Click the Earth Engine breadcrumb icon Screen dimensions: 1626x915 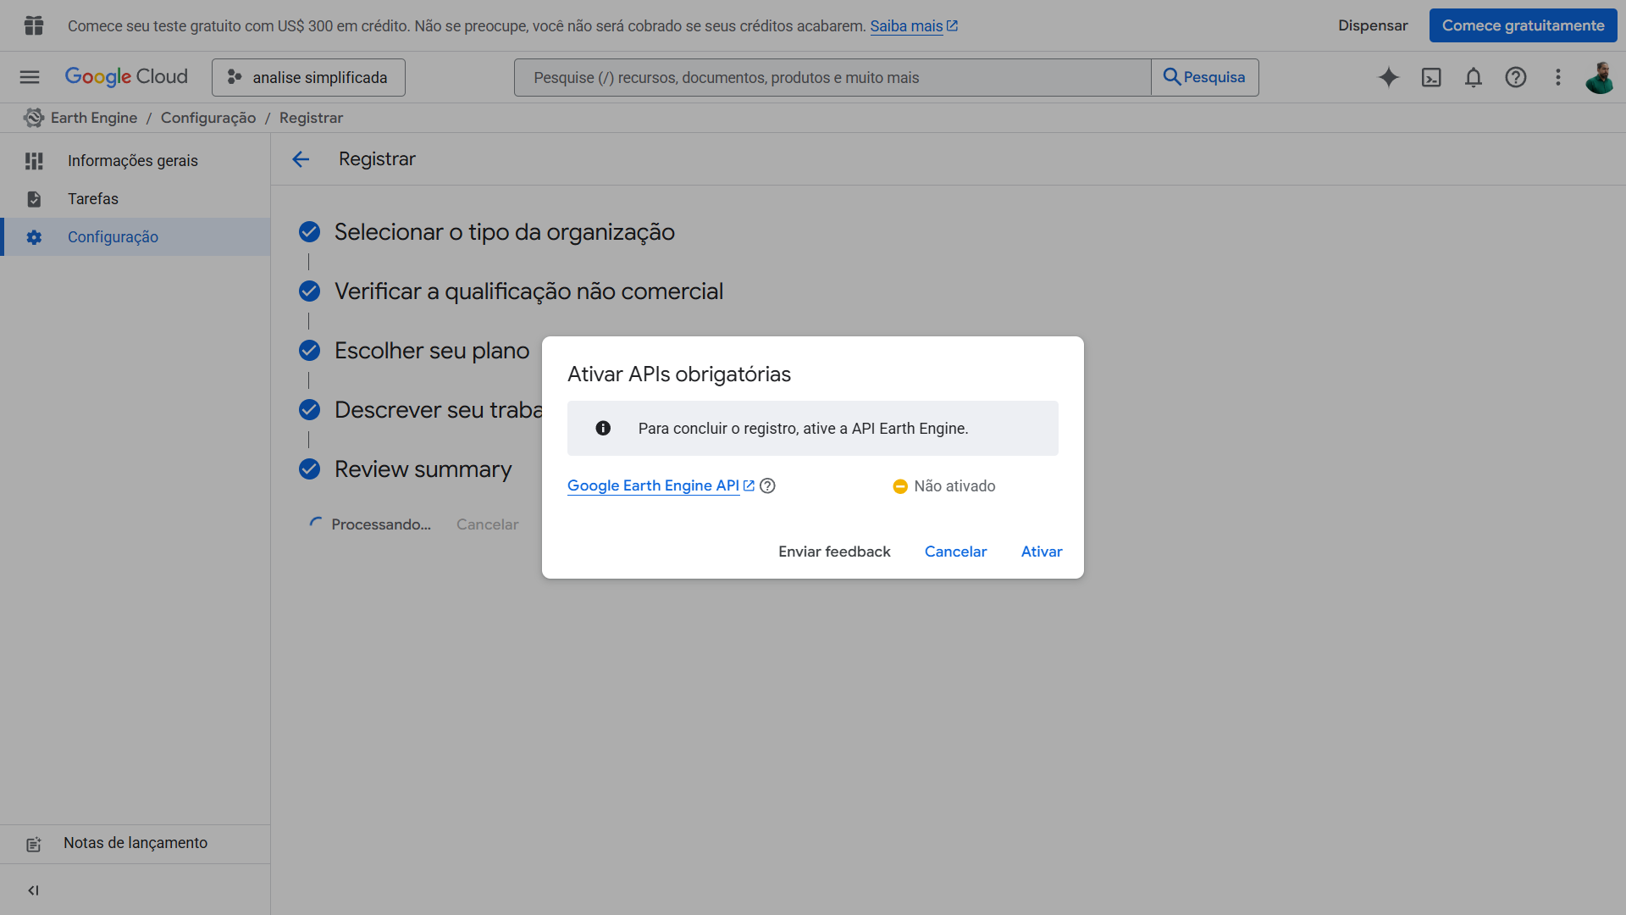(32, 118)
